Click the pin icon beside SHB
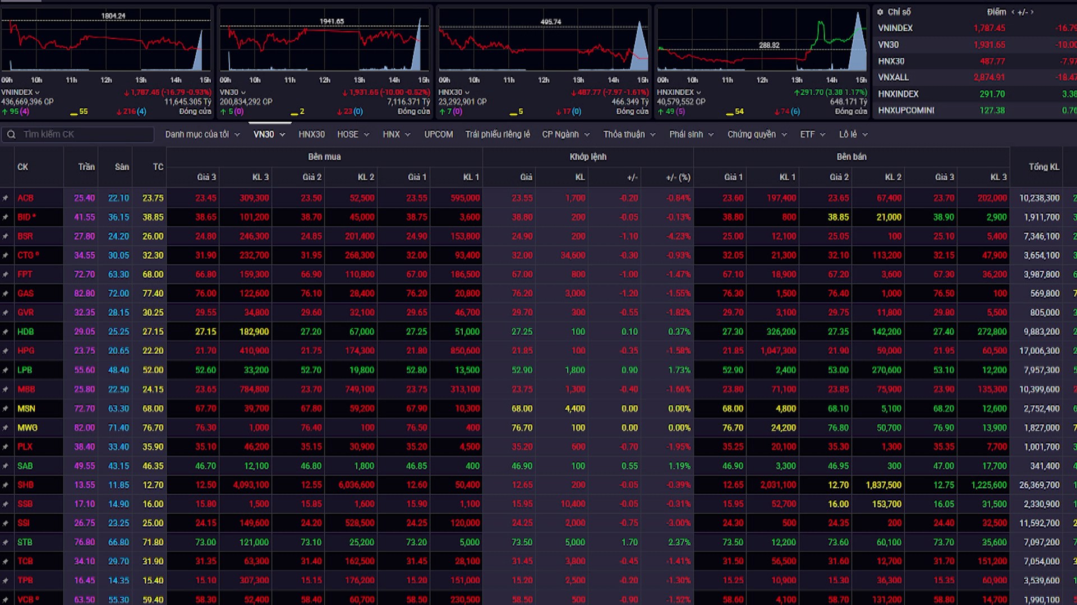The image size is (1077, 605). (6, 485)
